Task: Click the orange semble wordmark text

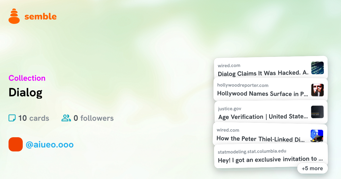Action: (x=40, y=16)
